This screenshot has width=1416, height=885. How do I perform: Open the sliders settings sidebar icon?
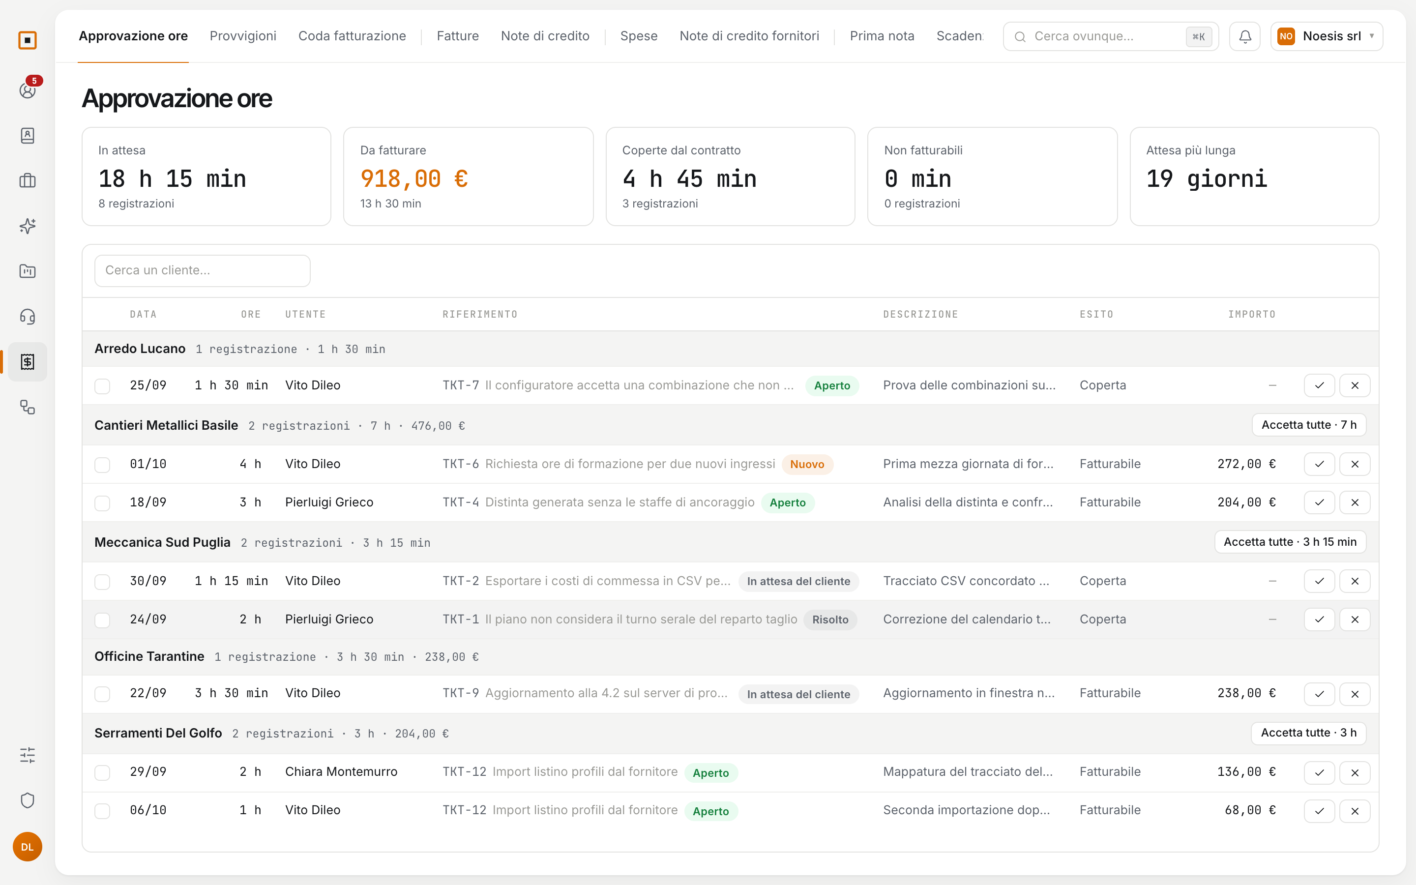(x=28, y=755)
